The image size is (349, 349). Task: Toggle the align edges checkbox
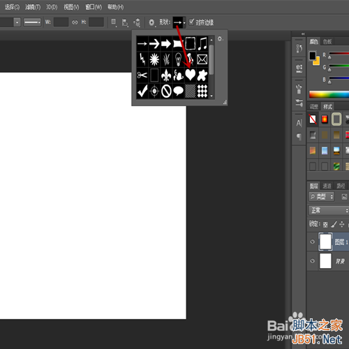pos(191,22)
